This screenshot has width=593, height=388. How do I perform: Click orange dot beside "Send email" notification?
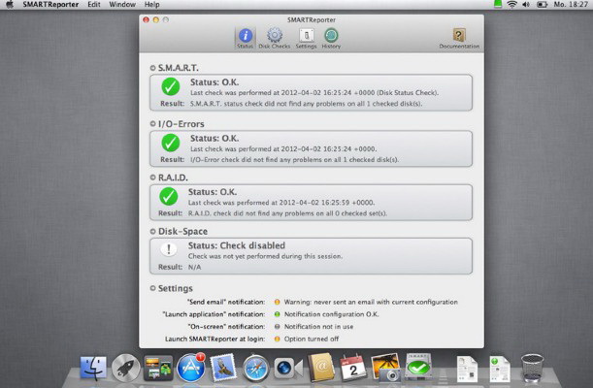point(278,302)
